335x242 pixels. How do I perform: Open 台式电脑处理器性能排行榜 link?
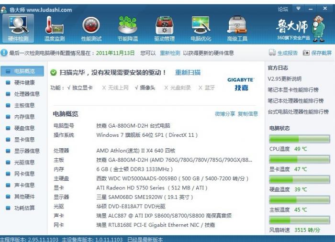[x=298, y=112]
